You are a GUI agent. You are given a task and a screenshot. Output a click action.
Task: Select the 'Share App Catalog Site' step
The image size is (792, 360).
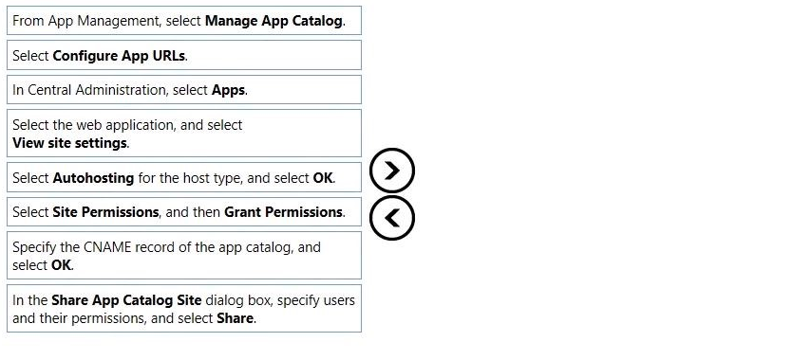(x=184, y=309)
